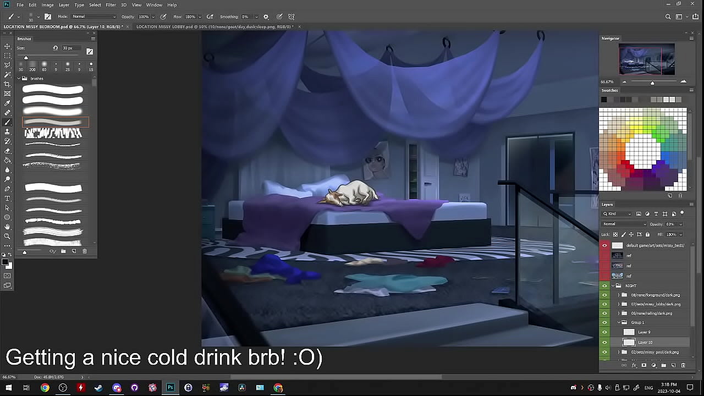The height and width of the screenshot is (396, 704).
Task: Switch to LOCATION MISSY LOBBY.psd tab
Action: pyautogui.click(x=215, y=26)
